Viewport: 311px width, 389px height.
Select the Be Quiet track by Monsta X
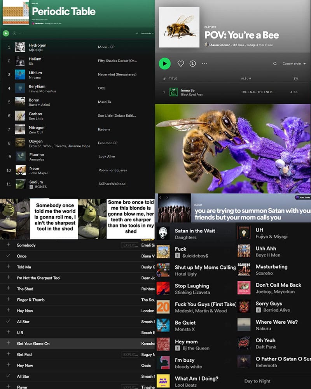click(196, 326)
